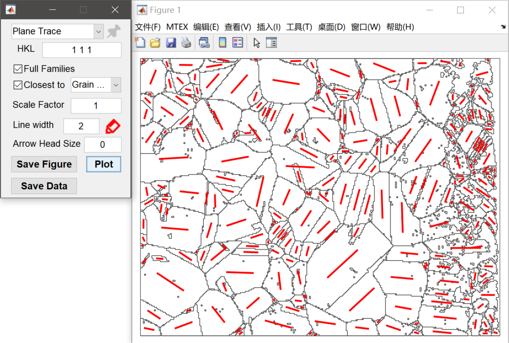This screenshot has height=343, width=509.
Task: Insert a colorbar via toolbar icon
Action: 223,42
